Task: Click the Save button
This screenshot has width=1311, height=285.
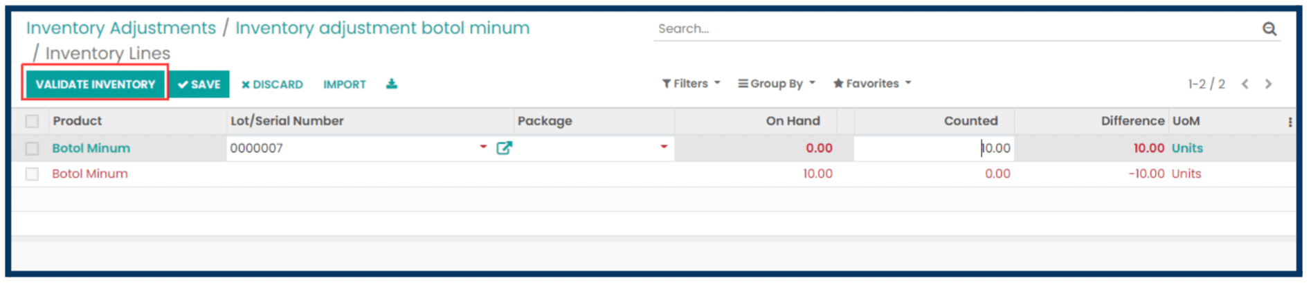Action: (199, 84)
